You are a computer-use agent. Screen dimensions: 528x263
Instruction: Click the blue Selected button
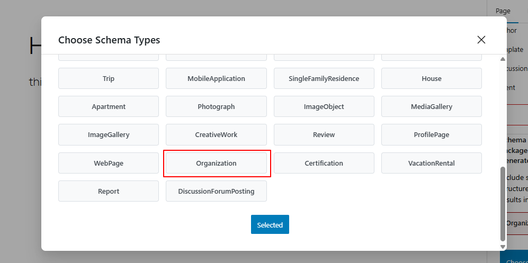(x=270, y=224)
